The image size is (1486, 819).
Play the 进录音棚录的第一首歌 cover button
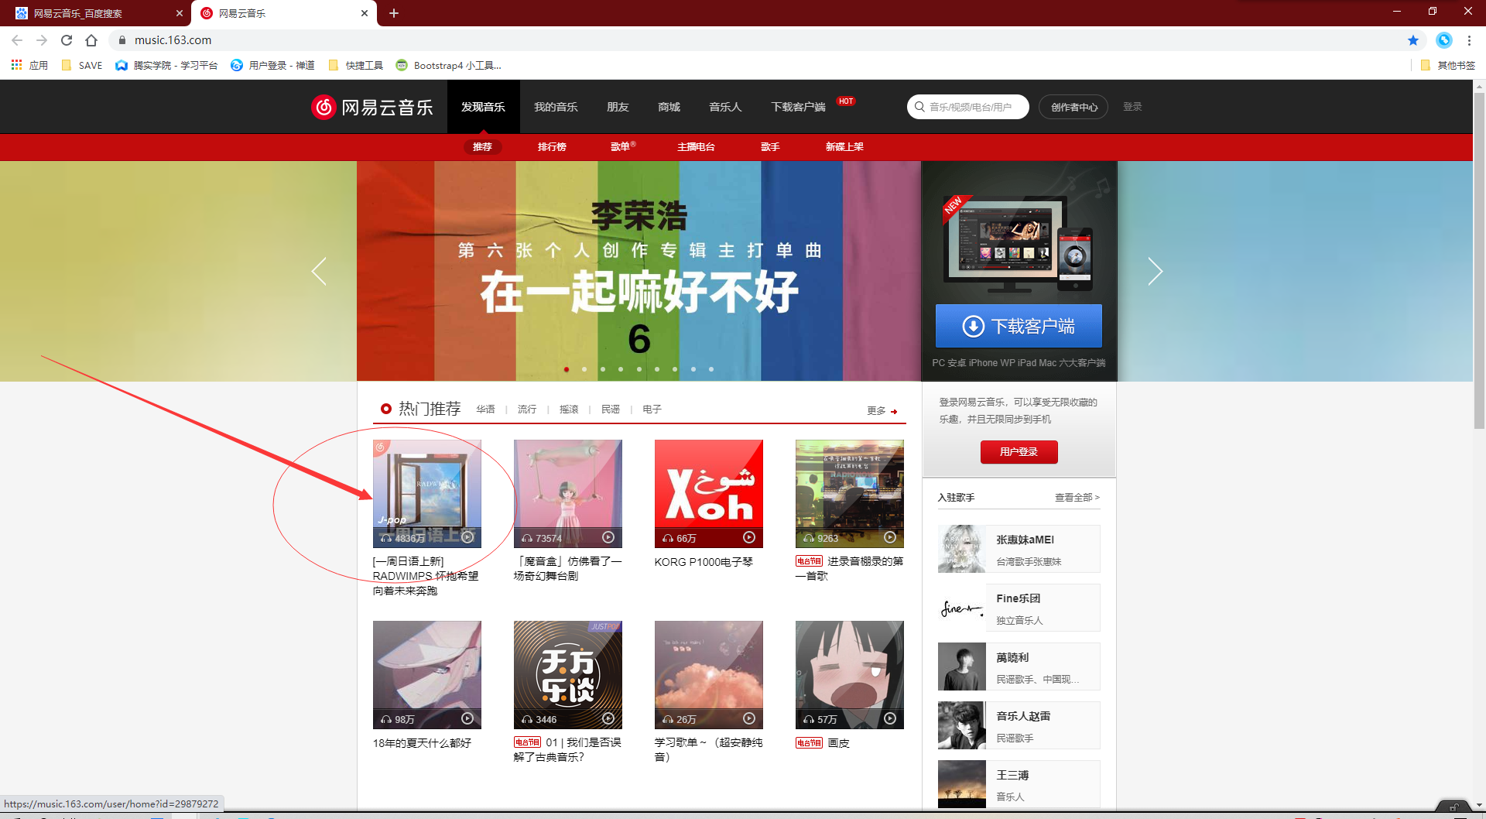click(890, 537)
